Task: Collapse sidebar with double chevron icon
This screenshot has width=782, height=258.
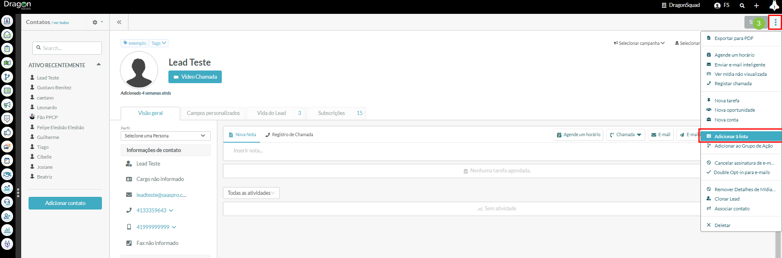Action: pyautogui.click(x=119, y=22)
